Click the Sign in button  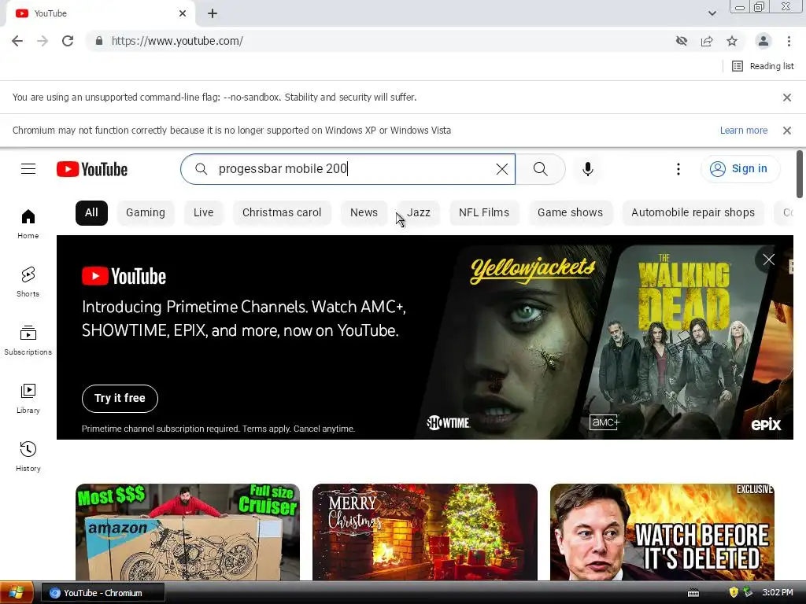point(740,169)
